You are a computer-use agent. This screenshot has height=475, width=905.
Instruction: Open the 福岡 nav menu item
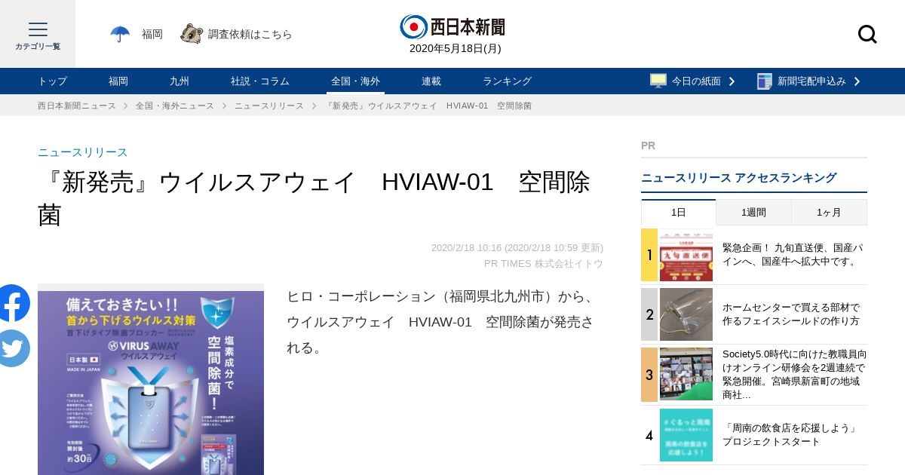click(118, 81)
